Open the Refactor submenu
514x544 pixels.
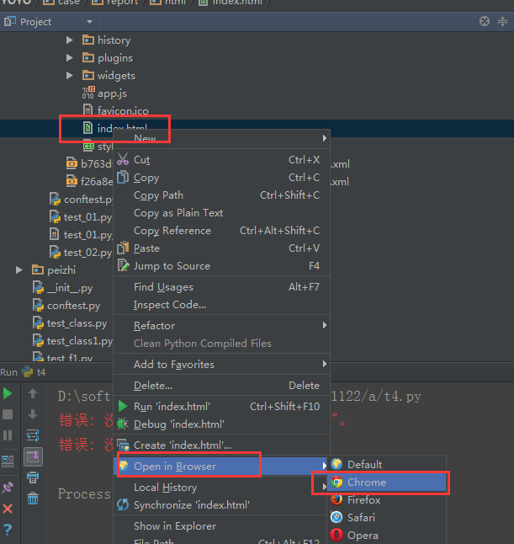222,325
